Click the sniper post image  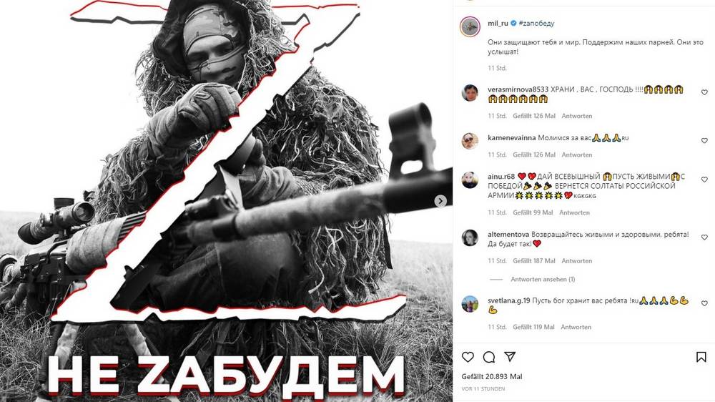[x=226, y=201]
